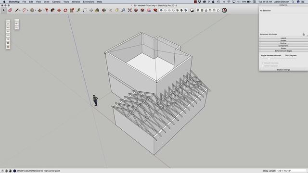308x173 pixels.
Task: Expand the Components tray panel
Action: pyautogui.click(x=283, y=46)
